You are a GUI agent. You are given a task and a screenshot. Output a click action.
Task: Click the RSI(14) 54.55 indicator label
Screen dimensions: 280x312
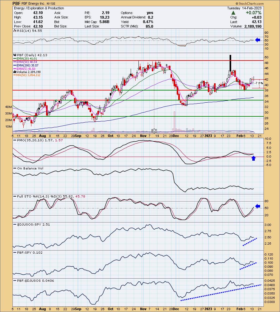click(x=29, y=31)
